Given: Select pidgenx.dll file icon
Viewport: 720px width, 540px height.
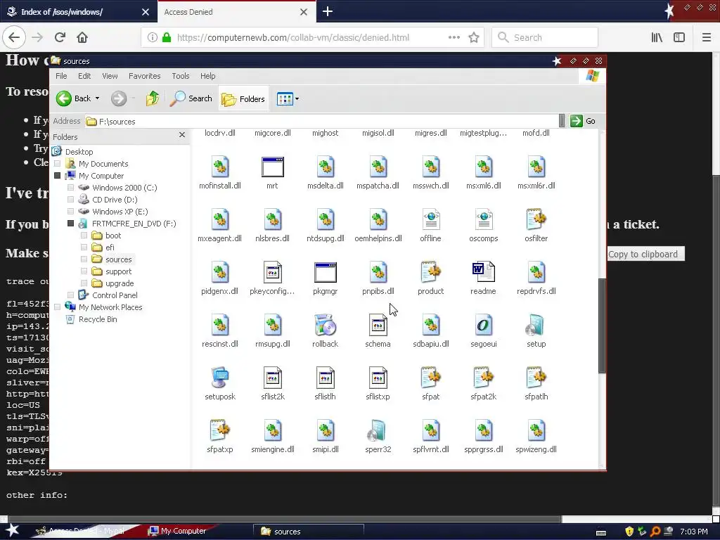Looking at the screenshot, I should coord(220,272).
